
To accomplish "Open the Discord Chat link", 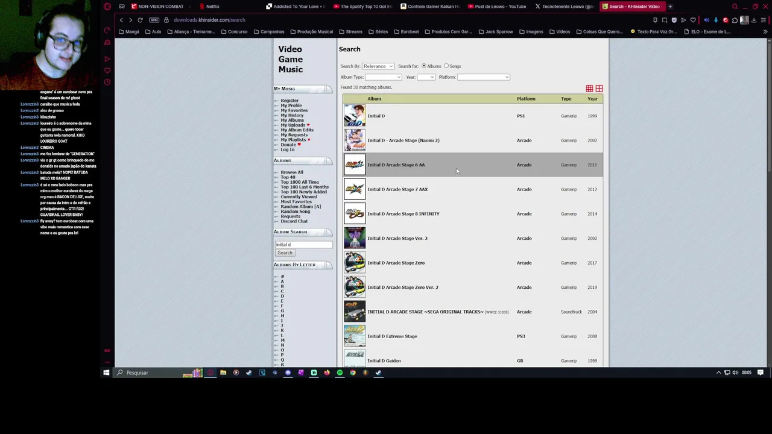I will [294, 221].
